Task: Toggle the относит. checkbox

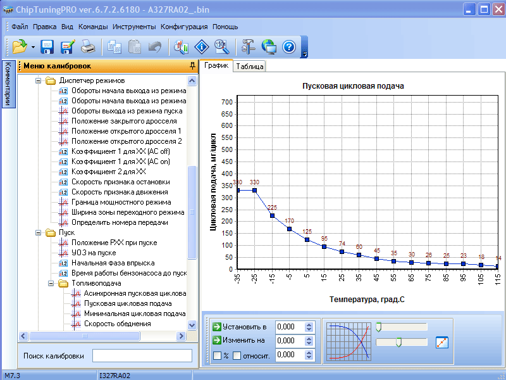Action: [x=237, y=355]
